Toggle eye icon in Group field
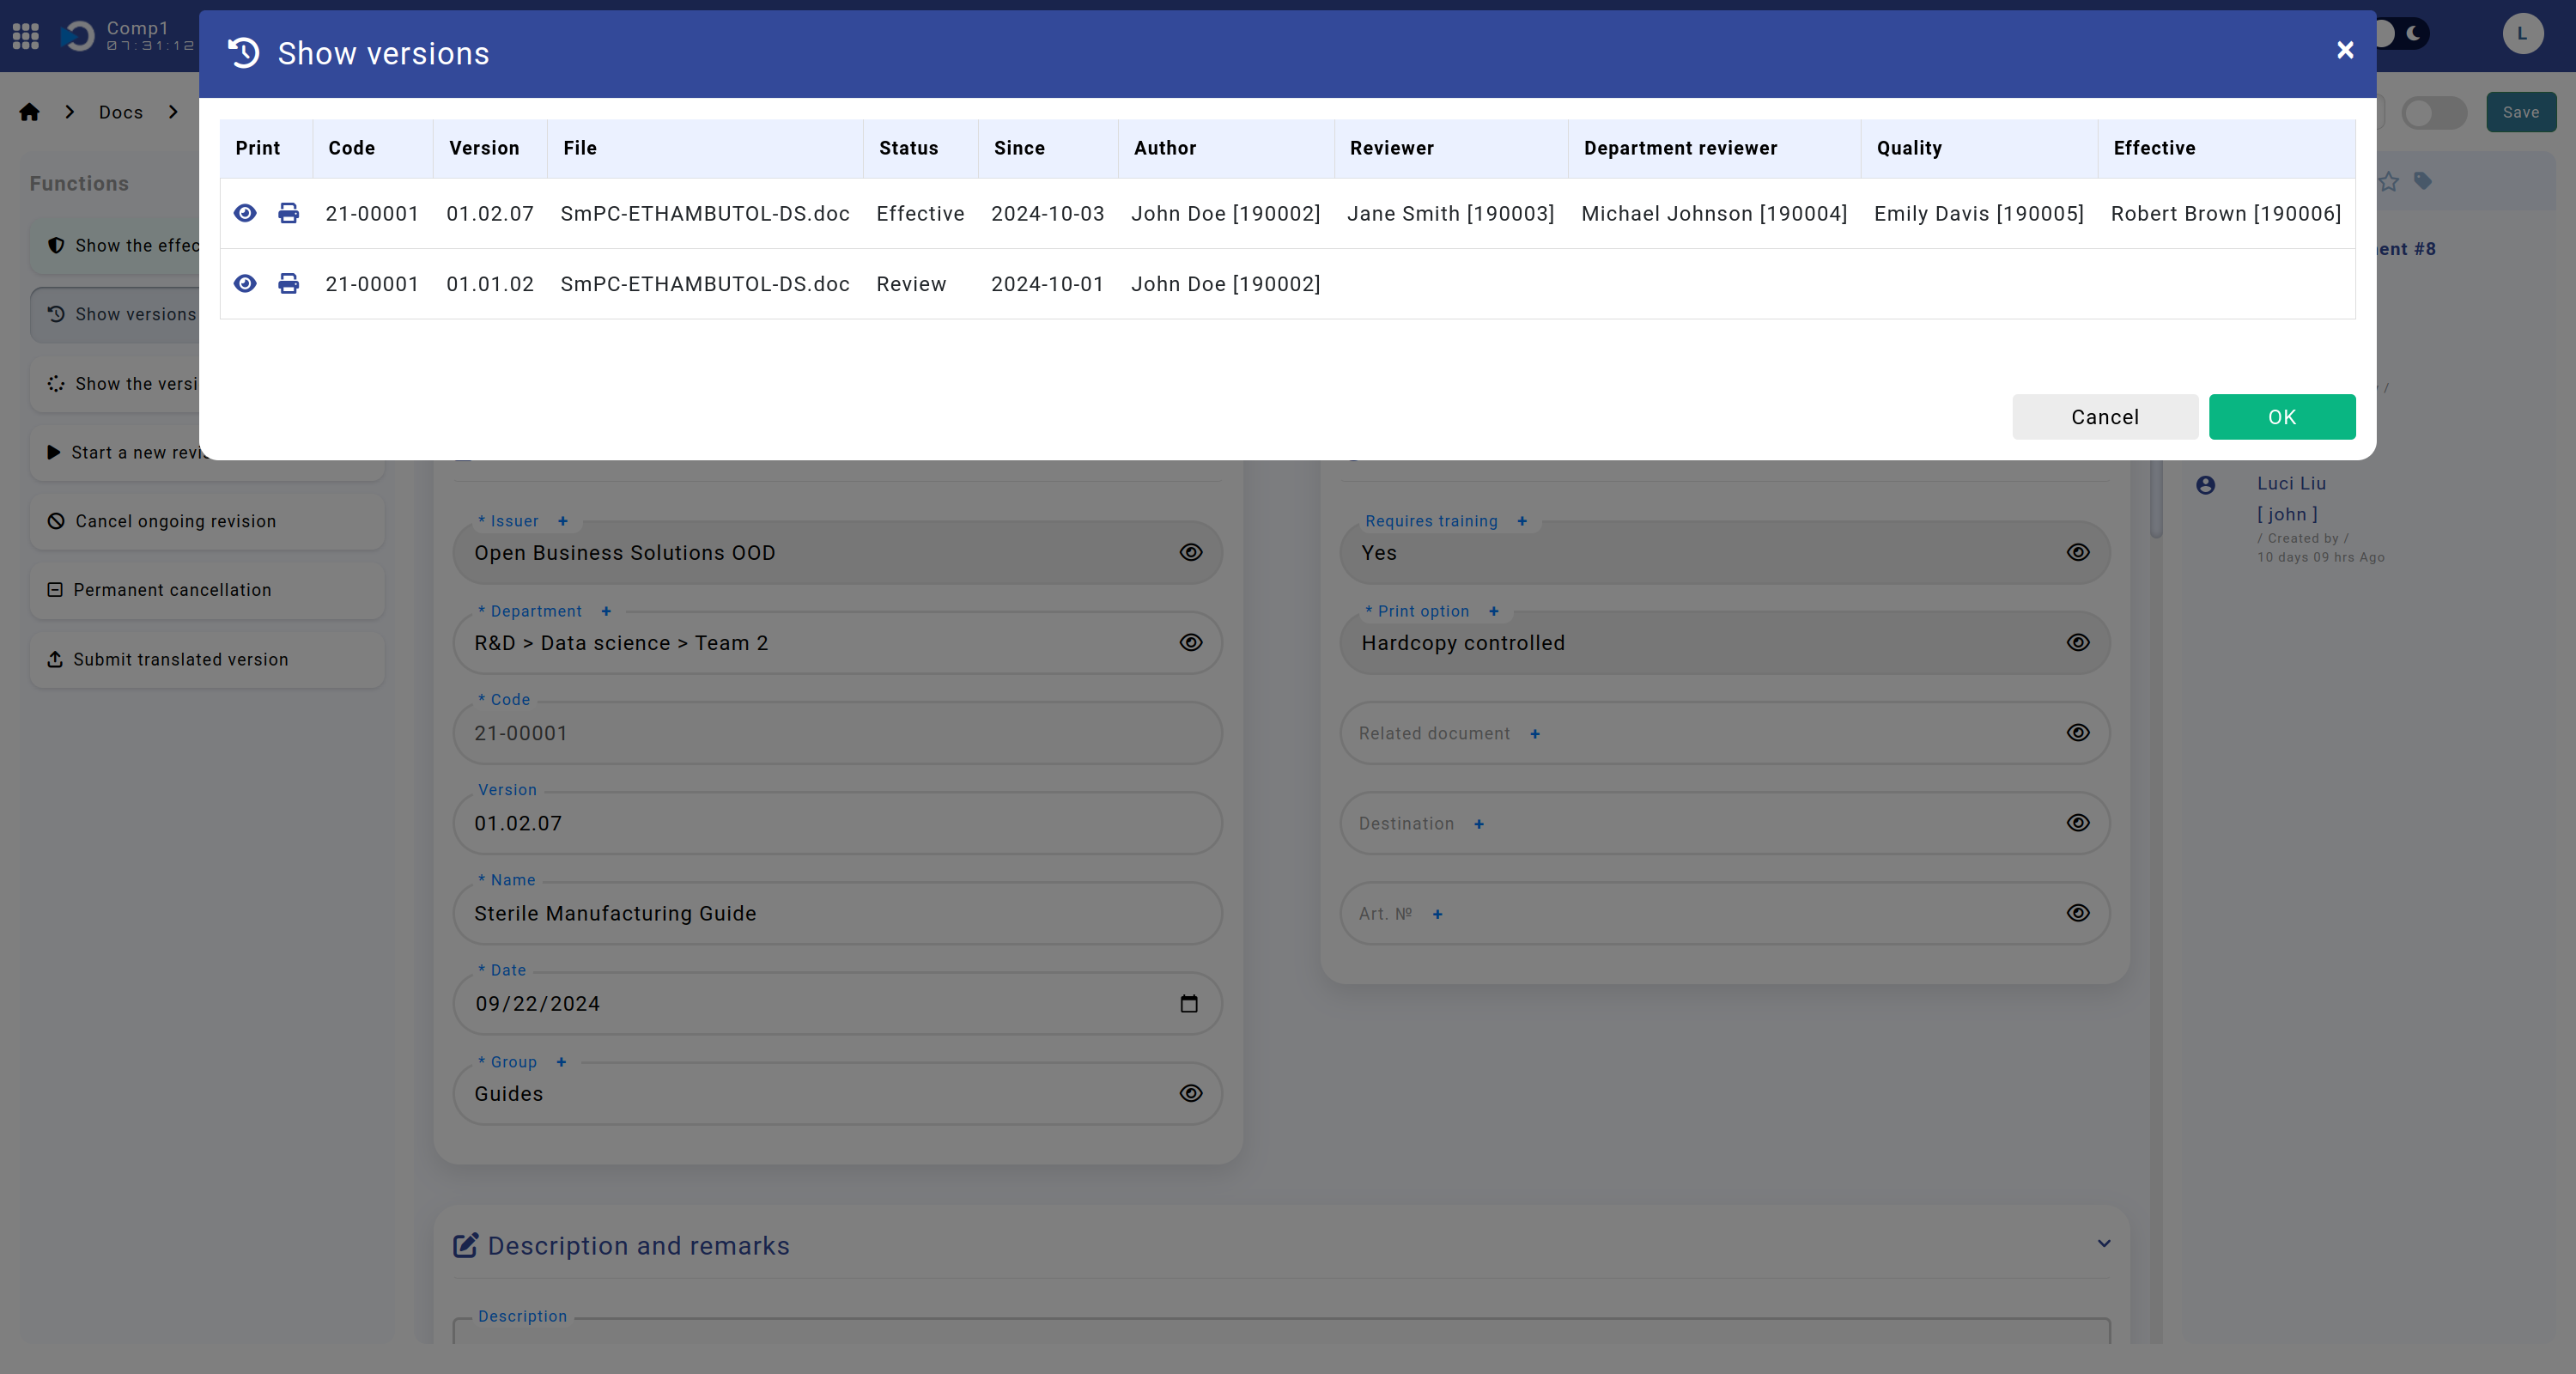2576x1374 pixels. click(x=1191, y=1093)
